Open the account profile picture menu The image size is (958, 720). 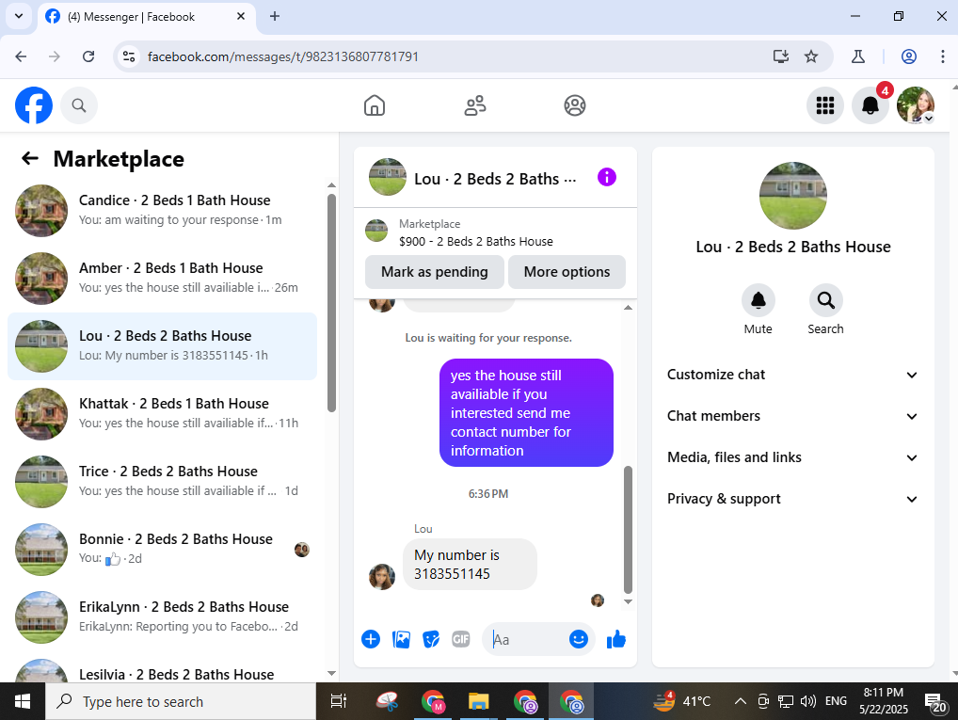[916, 105]
